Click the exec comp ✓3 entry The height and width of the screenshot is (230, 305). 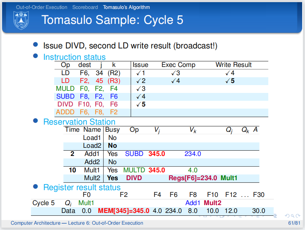click(176, 73)
